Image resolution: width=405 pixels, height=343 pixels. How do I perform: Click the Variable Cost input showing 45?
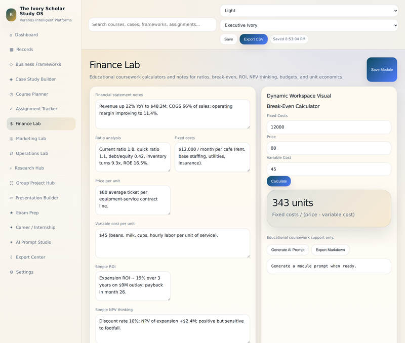(x=329, y=169)
